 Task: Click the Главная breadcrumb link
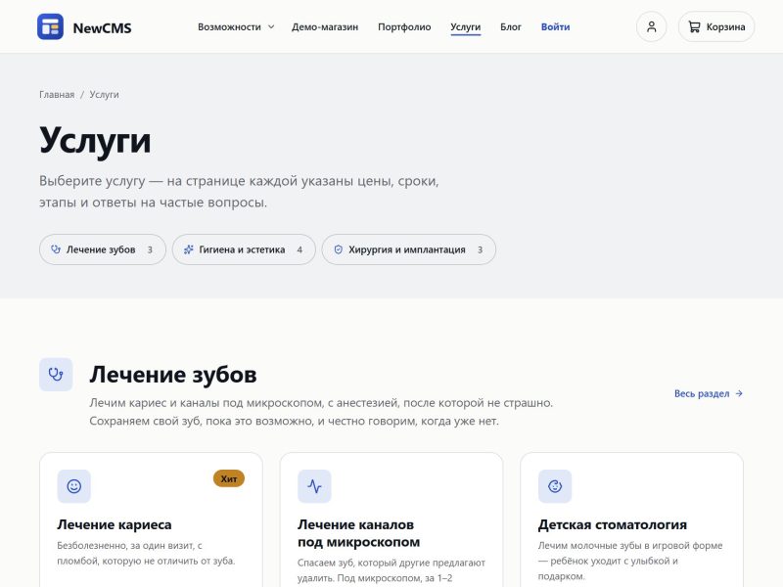pos(57,95)
